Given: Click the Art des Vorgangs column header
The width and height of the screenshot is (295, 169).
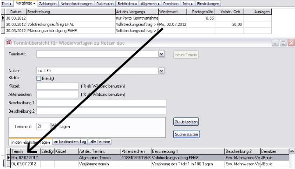Looking at the screenshot, I should [137, 12].
